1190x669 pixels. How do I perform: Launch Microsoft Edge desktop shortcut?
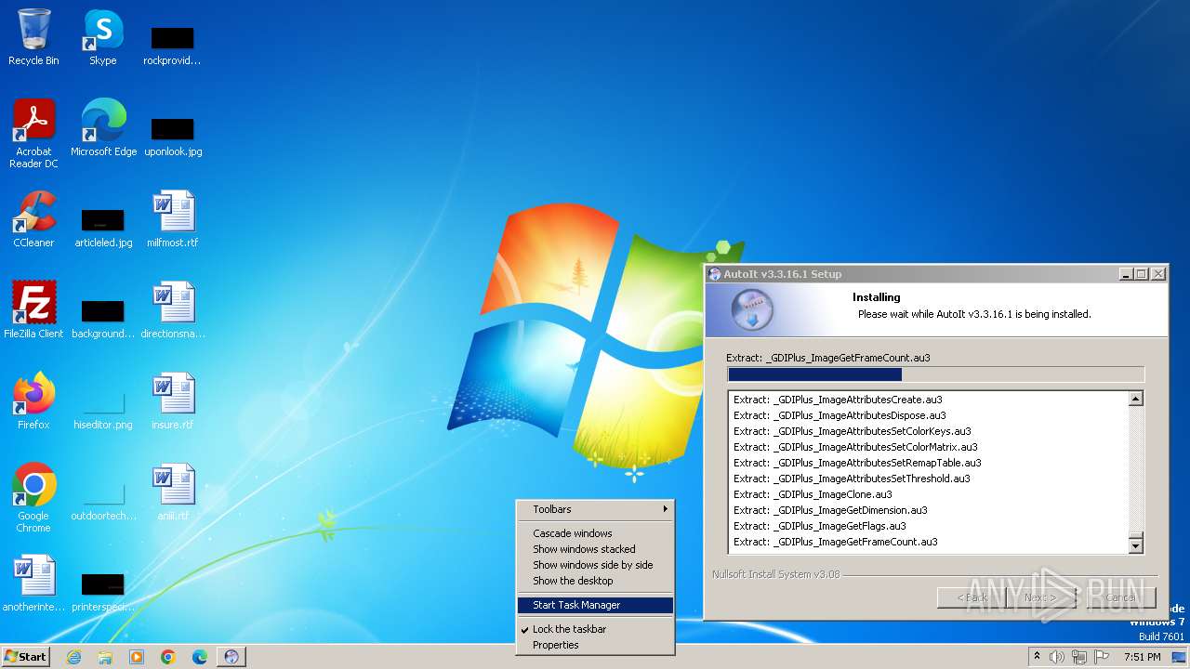(103, 128)
